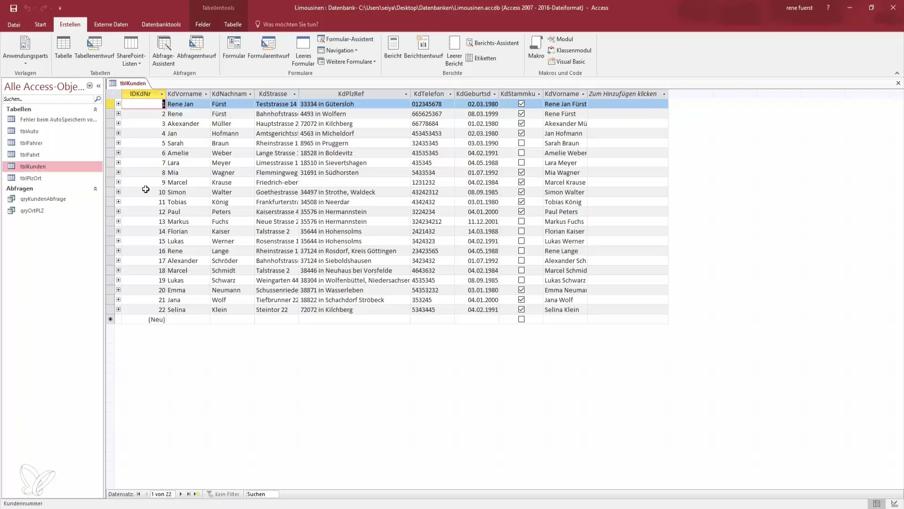Open KdGeburtsd column filter dropdown

coord(494,94)
